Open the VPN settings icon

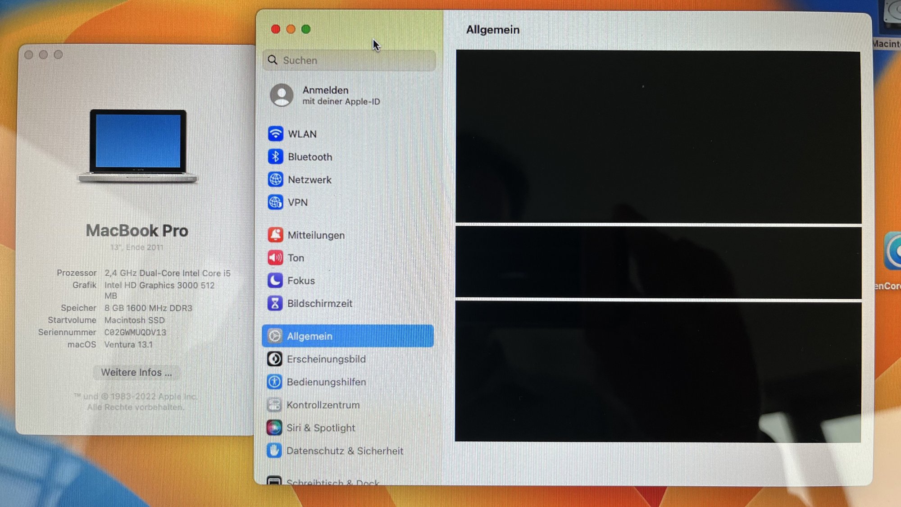click(275, 202)
